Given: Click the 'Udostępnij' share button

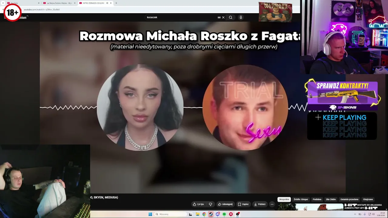Looking at the screenshot, I should [225, 204].
